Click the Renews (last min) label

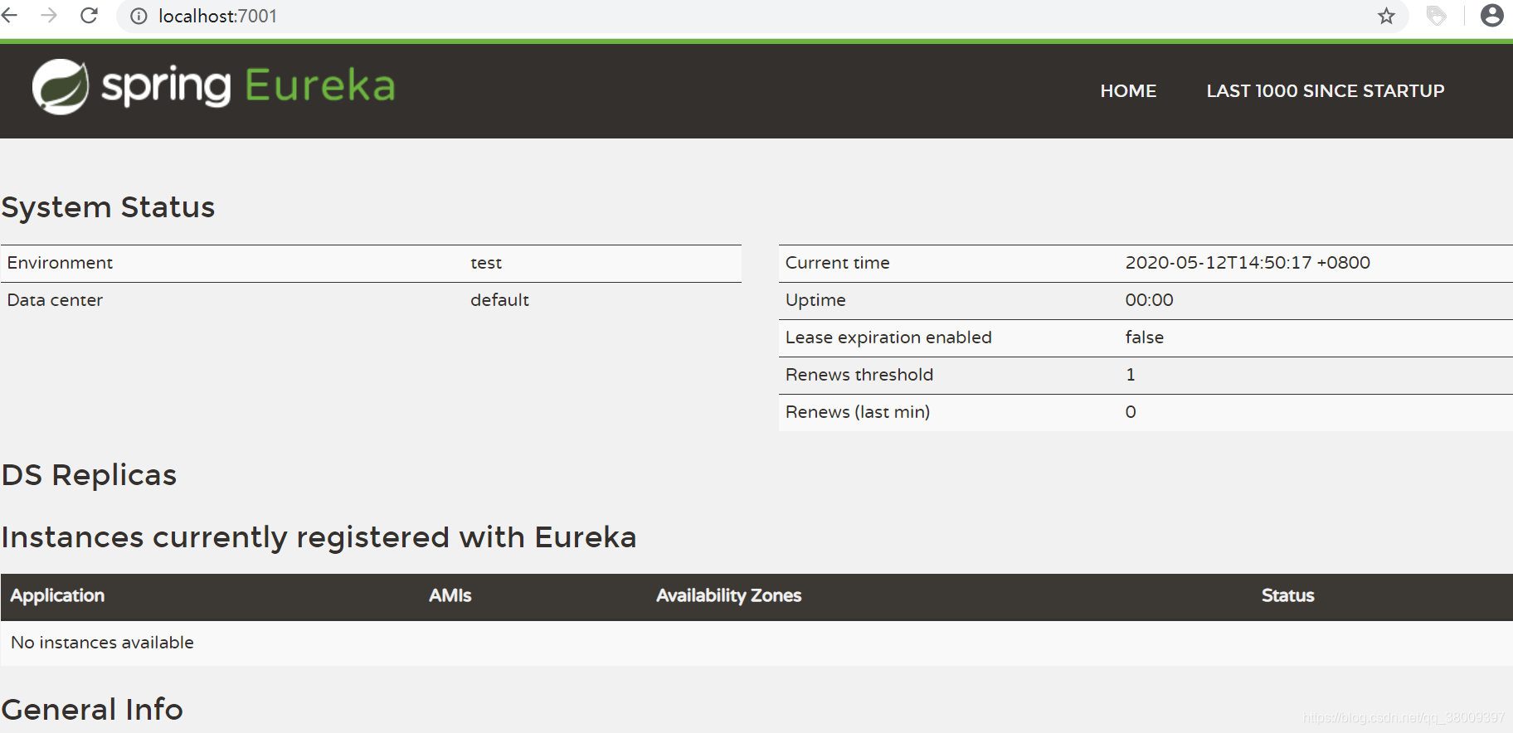857,412
